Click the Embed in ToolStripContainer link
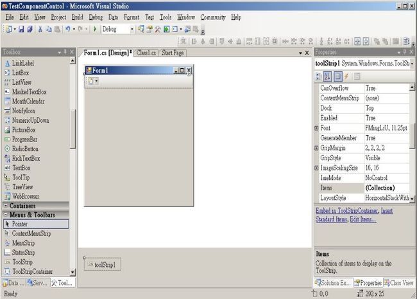 [x=347, y=211]
